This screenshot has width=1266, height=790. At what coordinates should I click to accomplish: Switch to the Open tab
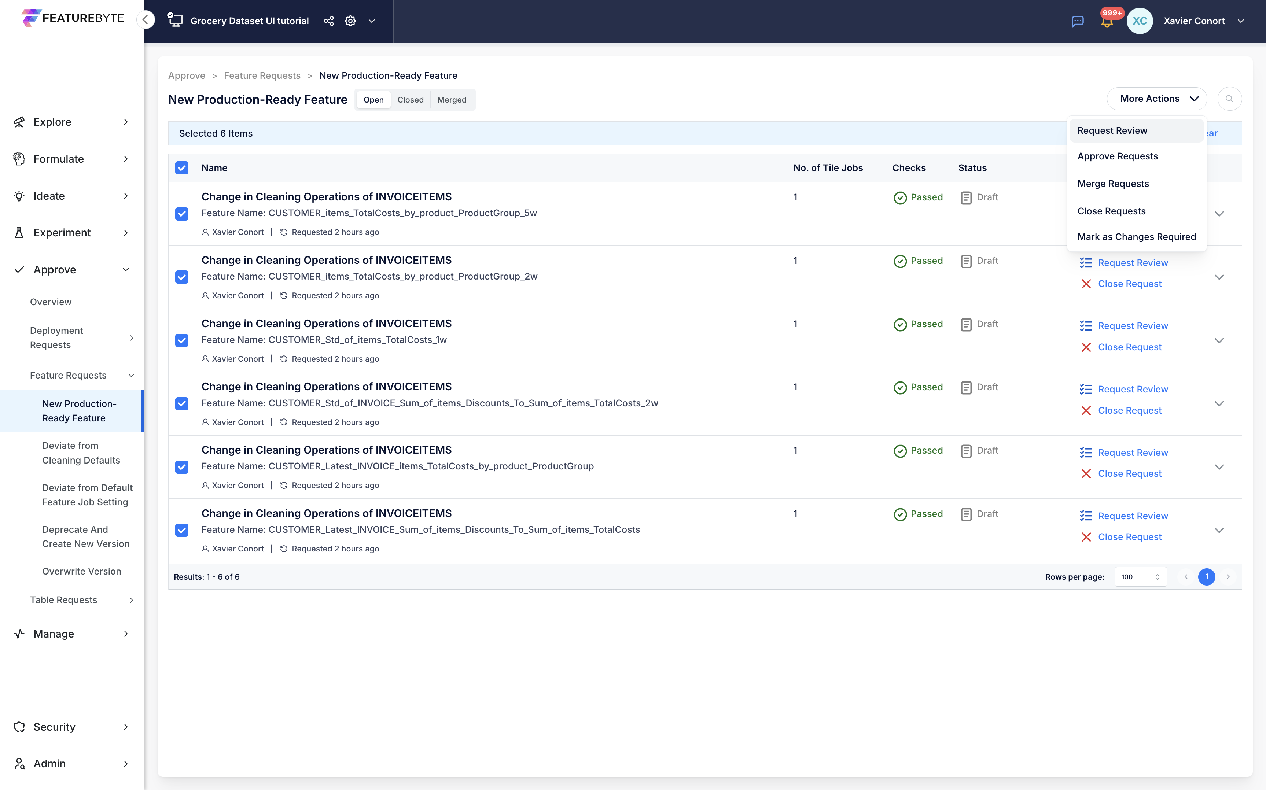click(373, 100)
